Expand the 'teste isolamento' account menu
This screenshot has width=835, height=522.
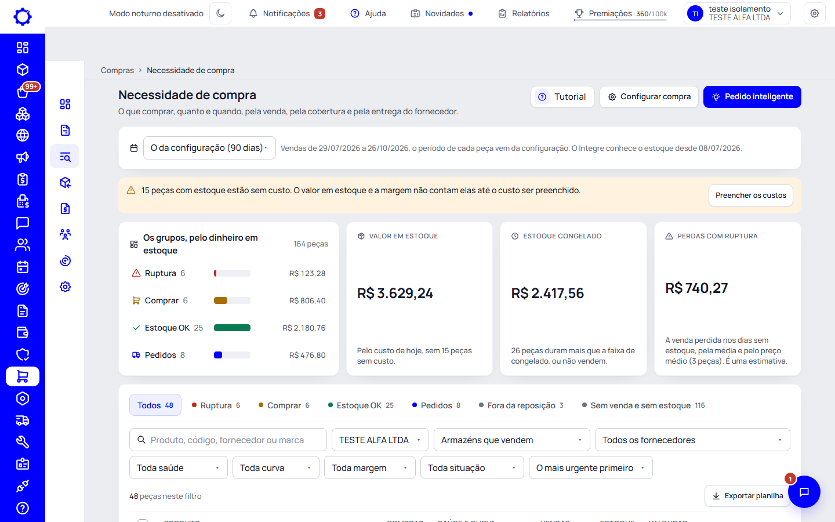point(738,13)
